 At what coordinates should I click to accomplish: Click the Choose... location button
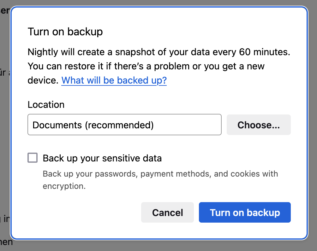coord(259,125)
